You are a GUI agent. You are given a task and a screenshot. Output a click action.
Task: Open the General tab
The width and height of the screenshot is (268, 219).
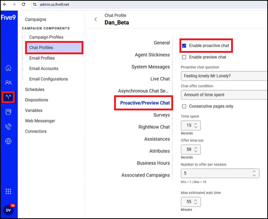(x=162, y=43)
